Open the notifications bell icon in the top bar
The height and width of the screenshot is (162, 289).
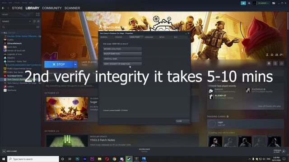pyautogui.click(x=249, y=3)
